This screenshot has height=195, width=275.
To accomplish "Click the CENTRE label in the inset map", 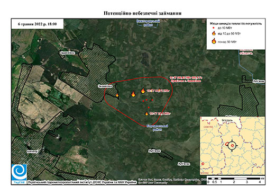I will pos(208,127).
